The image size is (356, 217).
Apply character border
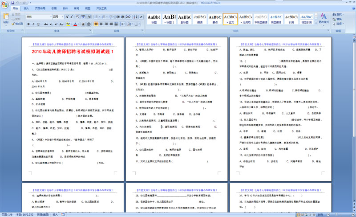(x=89, y=17)
